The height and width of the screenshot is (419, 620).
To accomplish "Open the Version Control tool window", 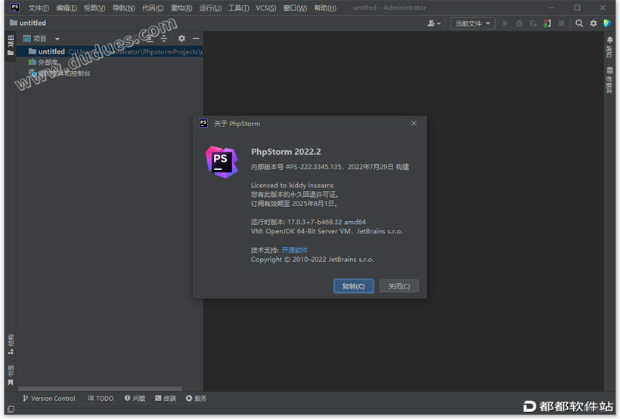I will click(48, 398).
